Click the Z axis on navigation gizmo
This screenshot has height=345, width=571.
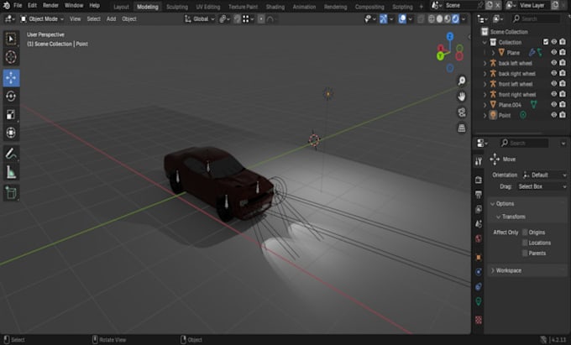pyautogui.click(x=450, y=36)
